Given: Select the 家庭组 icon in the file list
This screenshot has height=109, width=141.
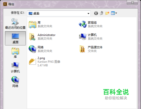Looking at the screenshot, I should (83, 24).
